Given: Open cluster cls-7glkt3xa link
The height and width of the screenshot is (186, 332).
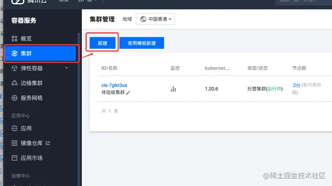Looking at the screenshot, I should (x=114, y=85).
